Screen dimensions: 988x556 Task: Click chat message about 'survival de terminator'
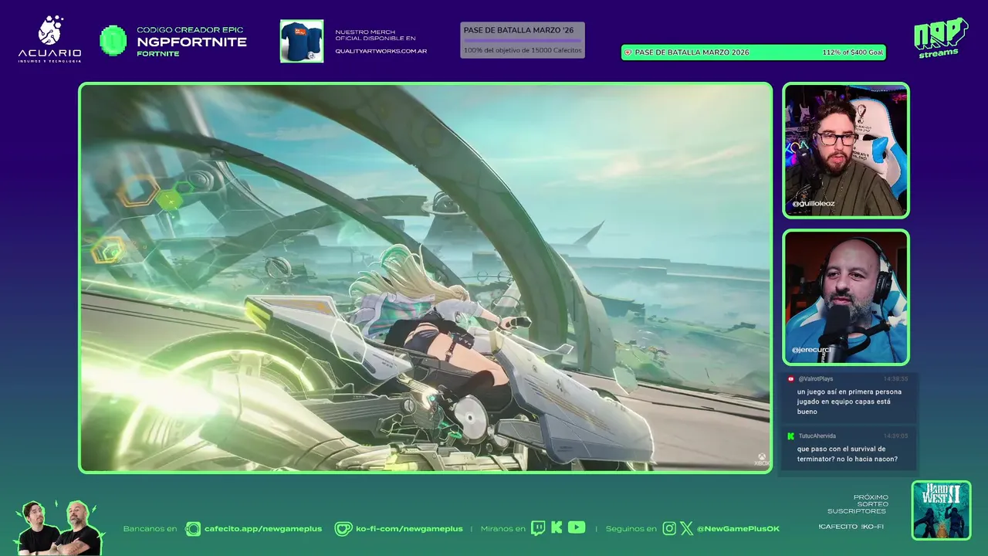848,454
